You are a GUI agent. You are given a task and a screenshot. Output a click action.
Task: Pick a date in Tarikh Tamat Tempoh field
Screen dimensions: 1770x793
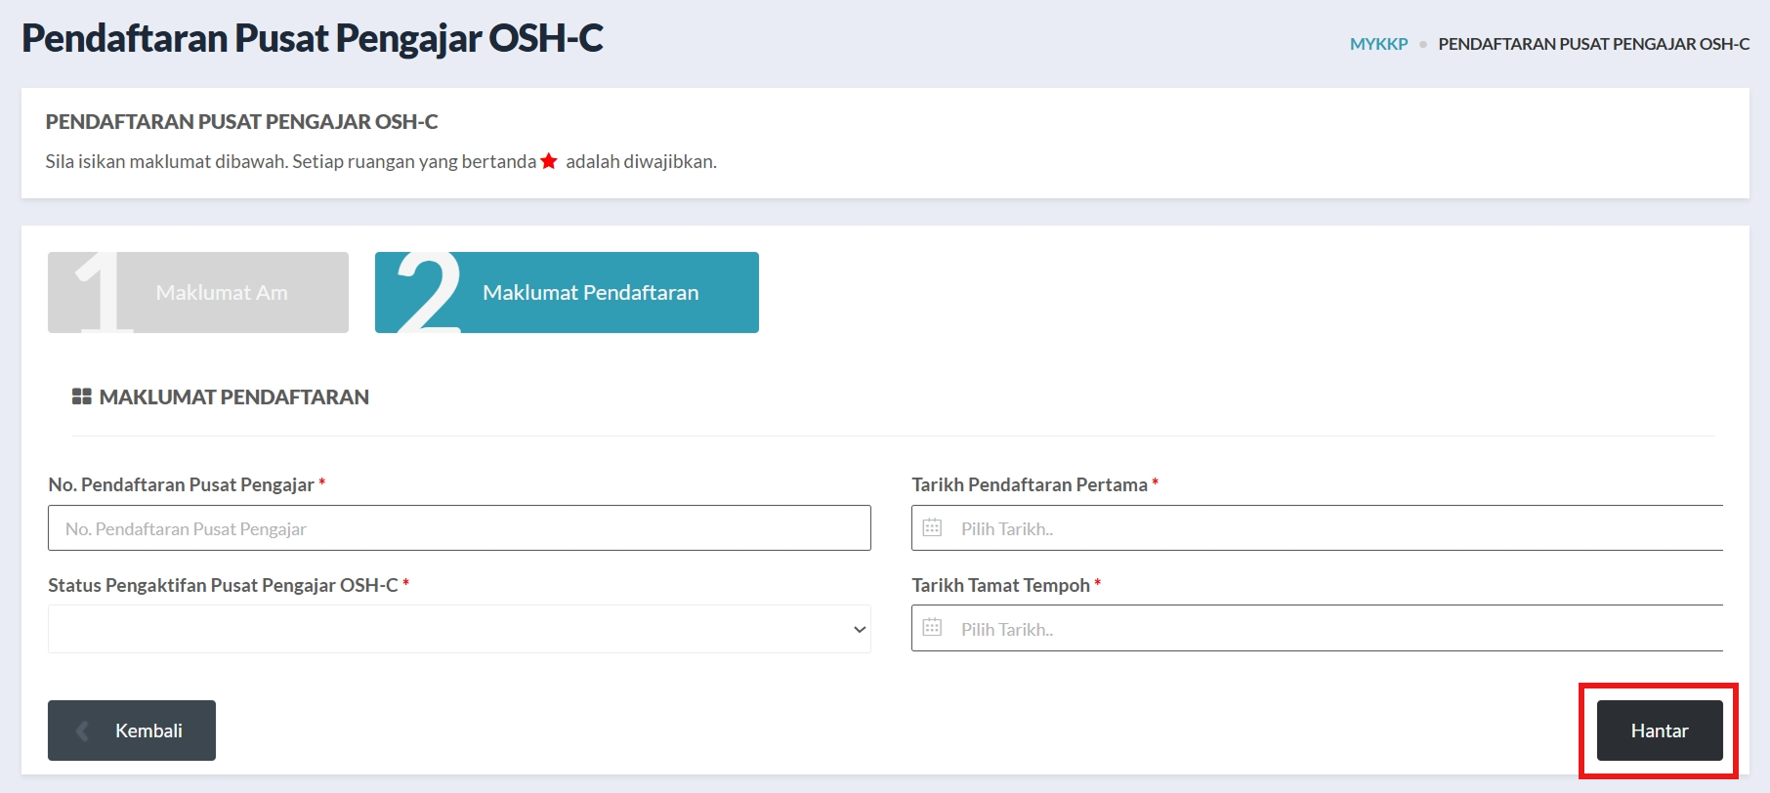click(x=1317, y=629)
